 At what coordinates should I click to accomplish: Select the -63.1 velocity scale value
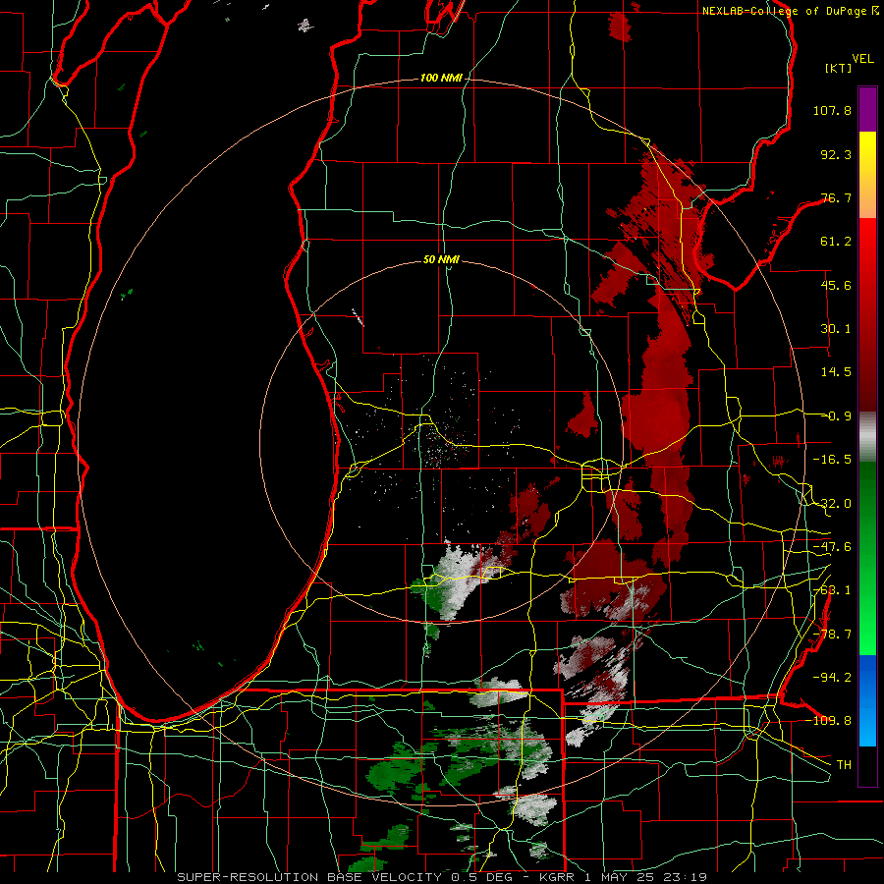point(832,590)
